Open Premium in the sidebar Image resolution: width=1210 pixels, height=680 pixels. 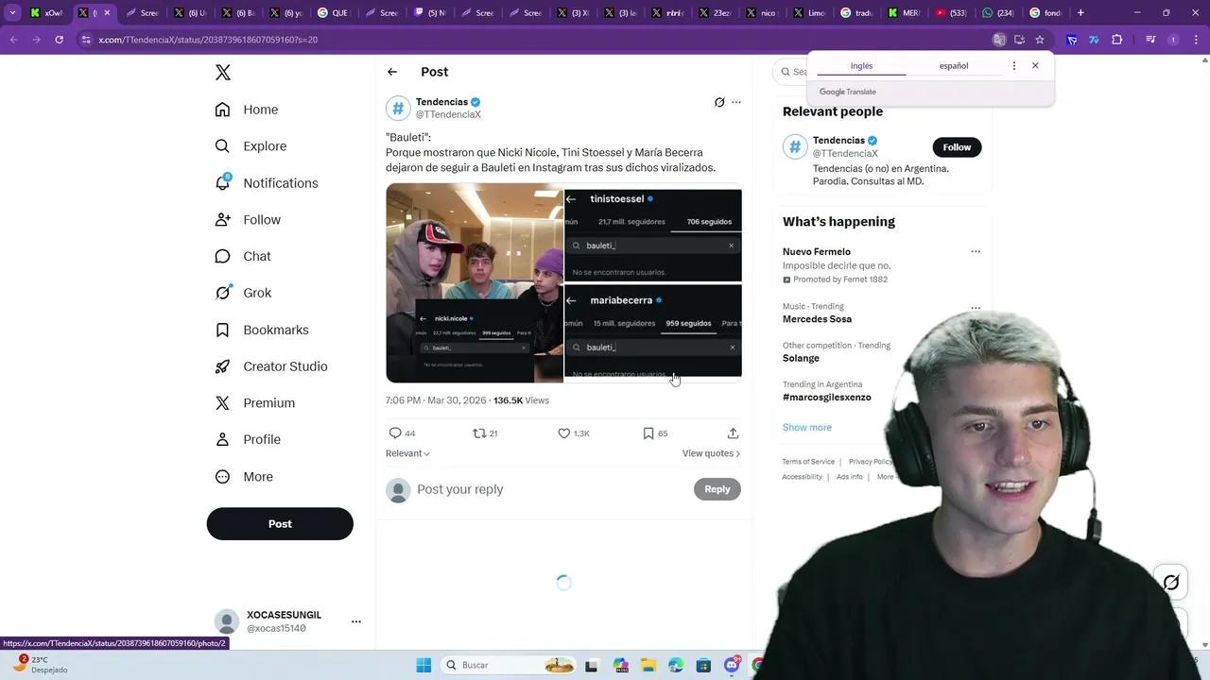tap(255, 403)
